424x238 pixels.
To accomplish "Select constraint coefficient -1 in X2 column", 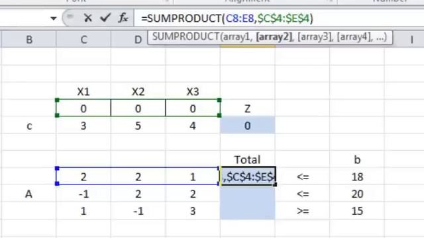I will pos(138,210).
